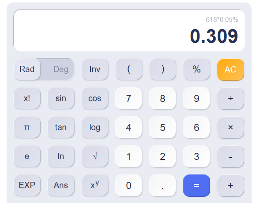Add a decimal point
The width and height of the screenshot is (257, 203).
coord(163,185)
